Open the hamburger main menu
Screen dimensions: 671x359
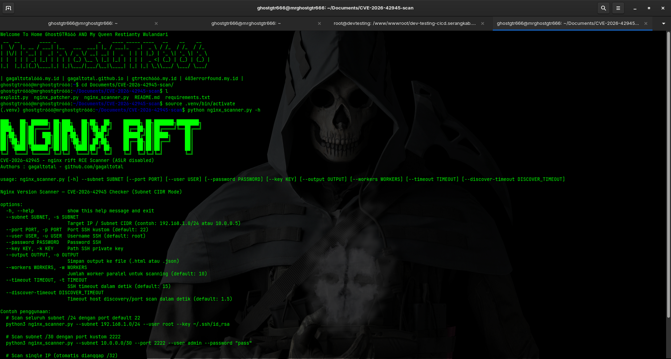click(x=618, y=8)
